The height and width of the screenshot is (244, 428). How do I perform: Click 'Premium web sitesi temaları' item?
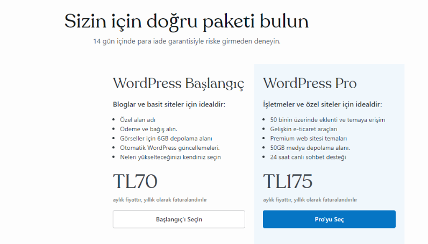click(309, 138)
